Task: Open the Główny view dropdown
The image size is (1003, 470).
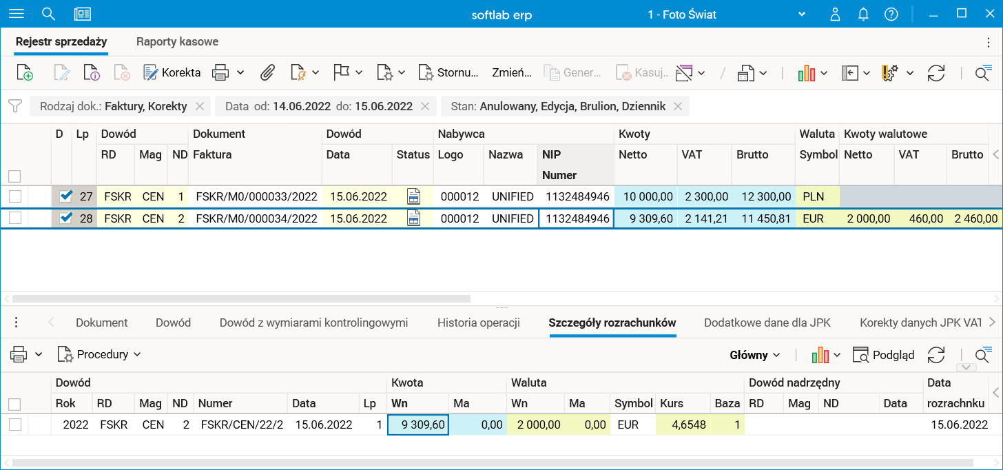Action: 755,355
